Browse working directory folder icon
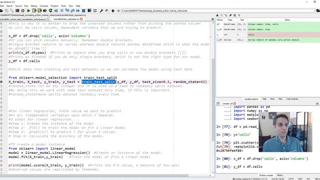 [x=318, y=10]
